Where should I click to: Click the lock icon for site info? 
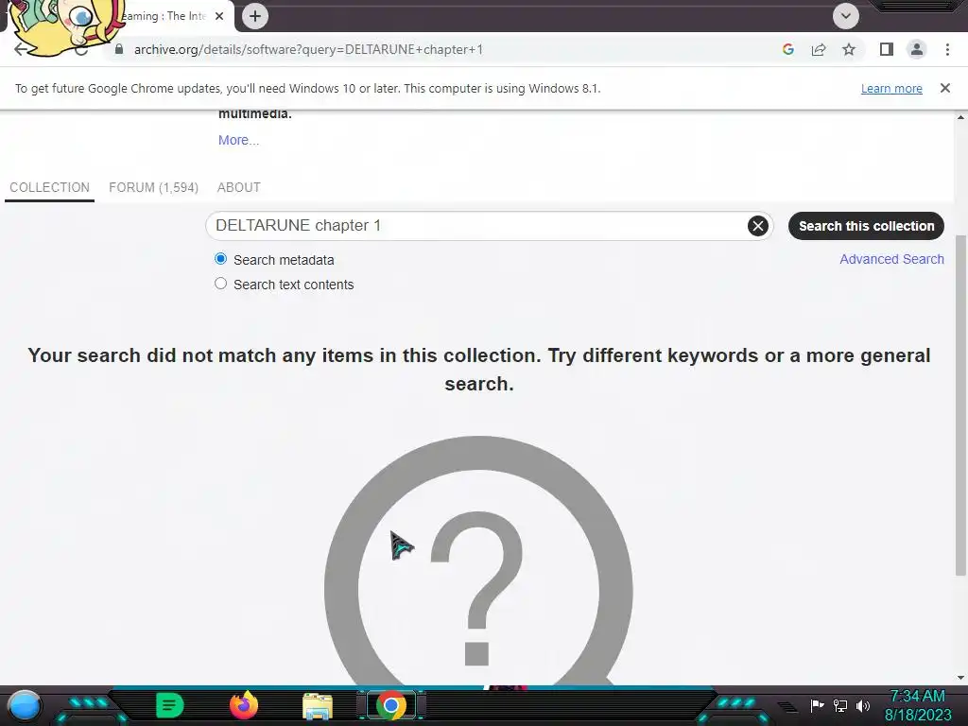point(119,49)
